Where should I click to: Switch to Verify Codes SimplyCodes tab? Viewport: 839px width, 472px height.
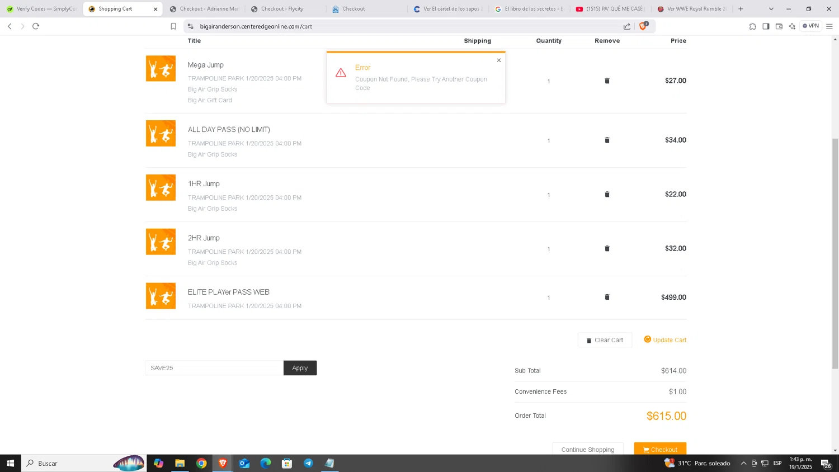point(41,9)
